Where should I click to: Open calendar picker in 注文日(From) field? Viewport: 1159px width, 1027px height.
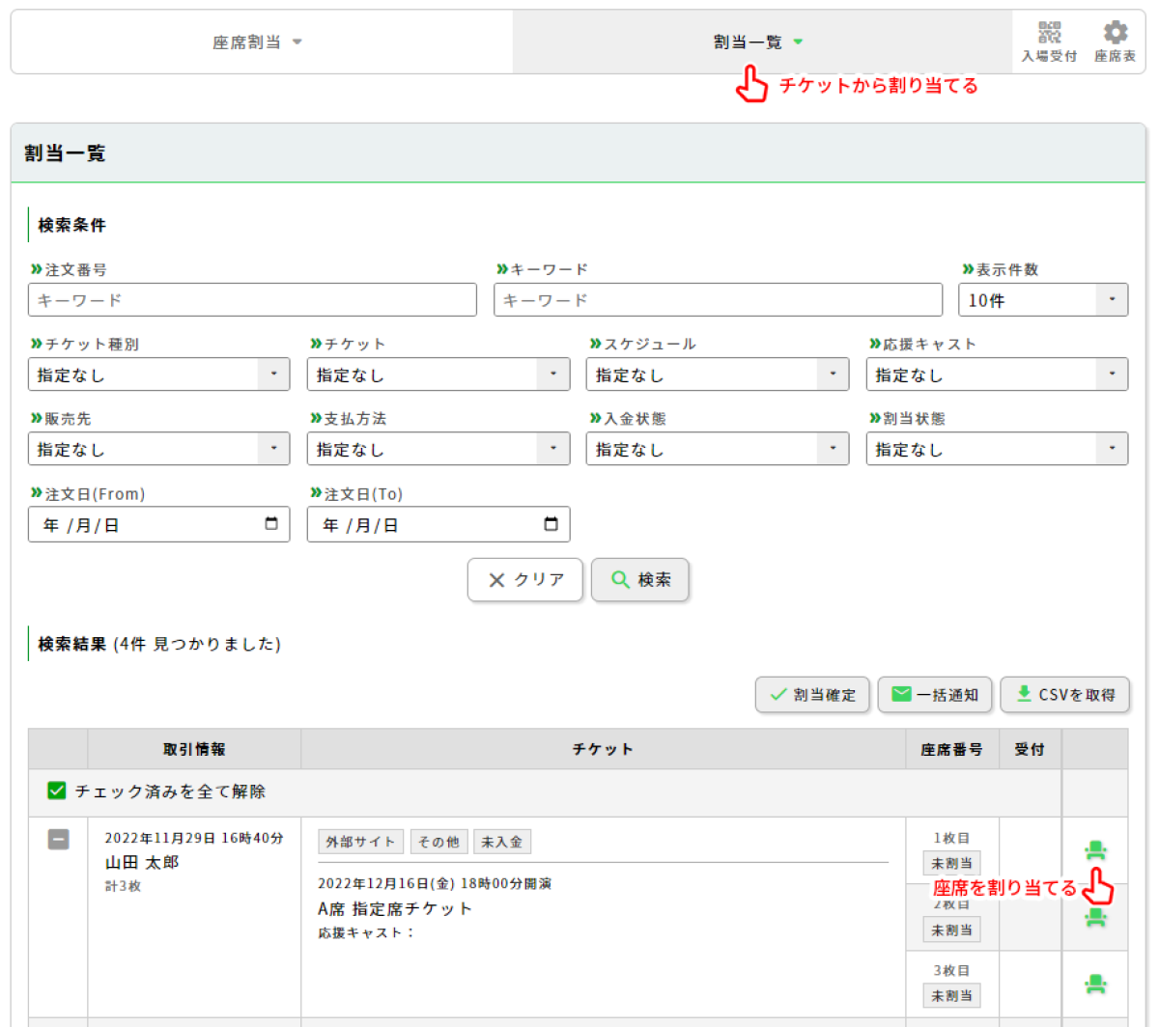click(271, 524)
